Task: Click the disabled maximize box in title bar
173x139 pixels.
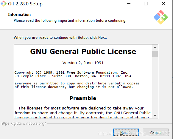Action: coord(146,4)
